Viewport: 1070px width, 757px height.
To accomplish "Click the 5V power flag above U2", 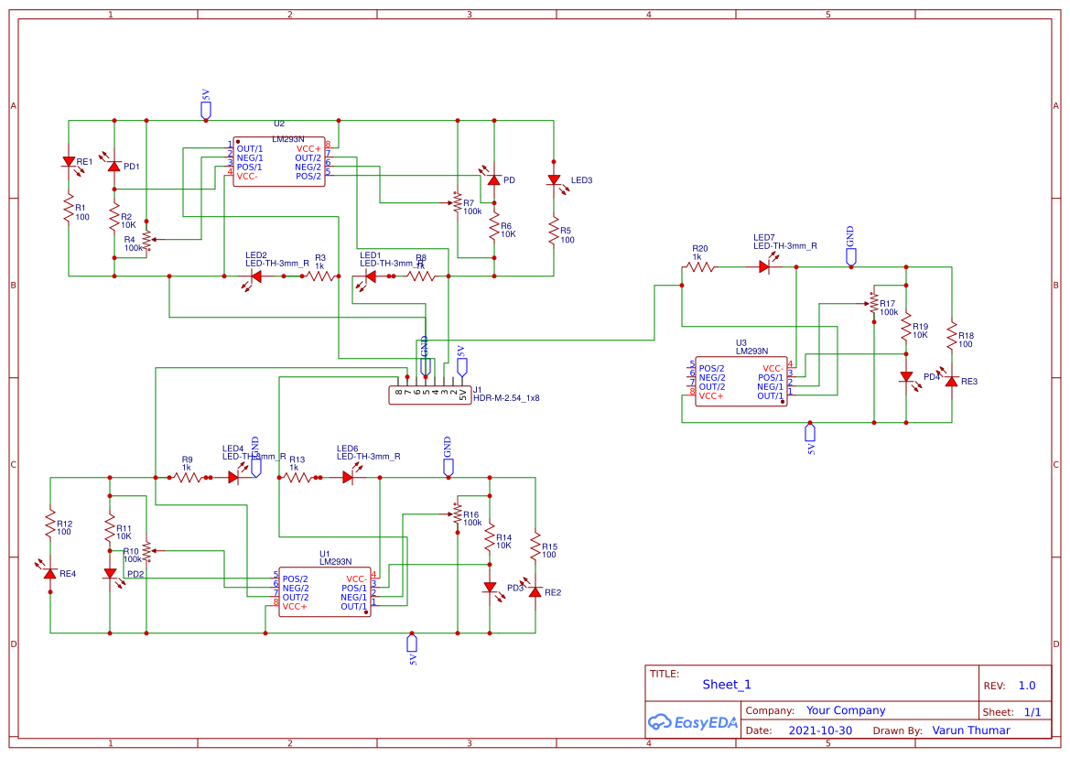I will click(205, 108).
